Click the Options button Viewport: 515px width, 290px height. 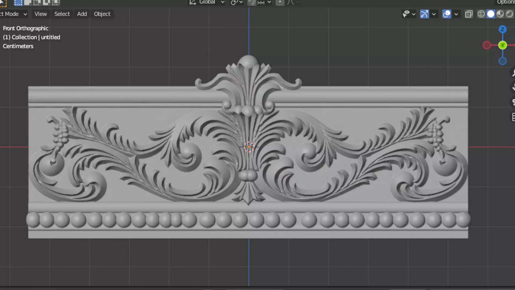(x=505, y=2)
